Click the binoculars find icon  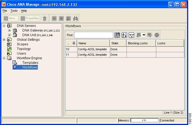tap(76, 18)
